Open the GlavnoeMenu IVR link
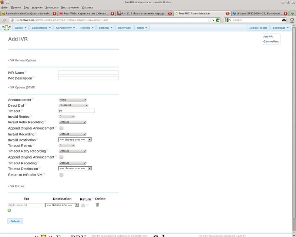The height and width of the screenshot is (237, 296). click(271, 41)
